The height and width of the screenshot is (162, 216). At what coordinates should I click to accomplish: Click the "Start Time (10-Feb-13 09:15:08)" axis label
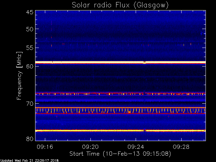120,154
